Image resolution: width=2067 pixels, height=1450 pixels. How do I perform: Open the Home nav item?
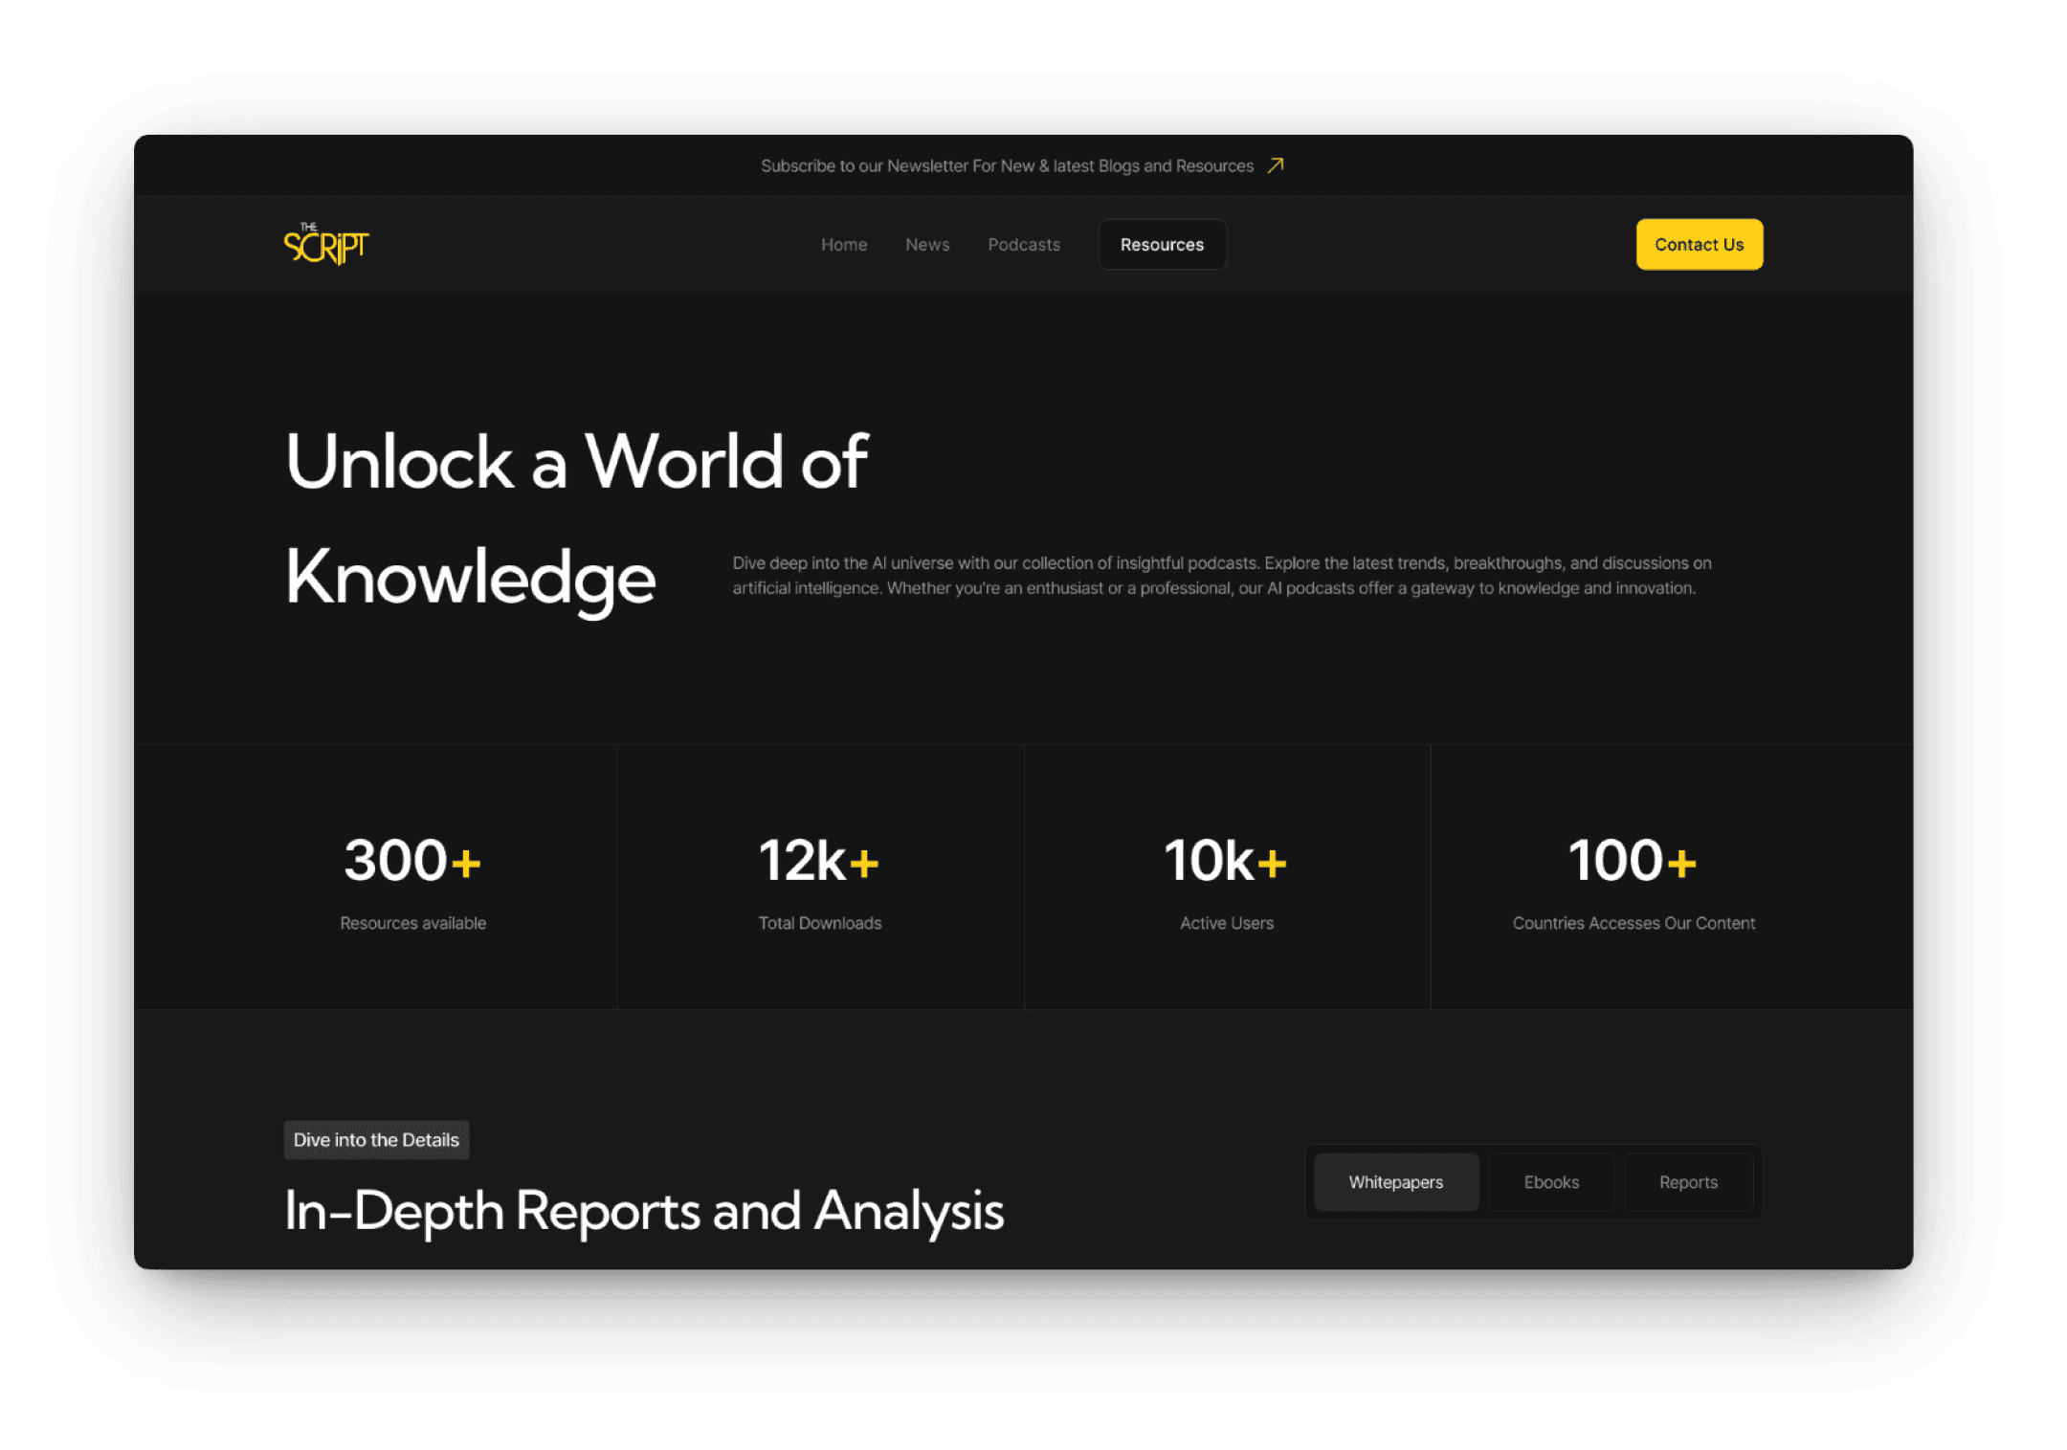[843, 245]
